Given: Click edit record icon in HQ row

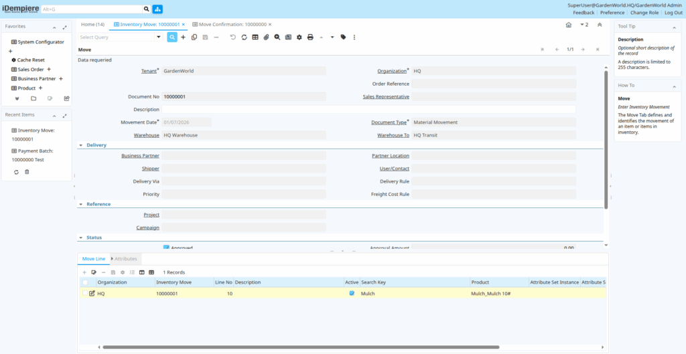Looking at the screenshot, I should click(x=92, y=293).
